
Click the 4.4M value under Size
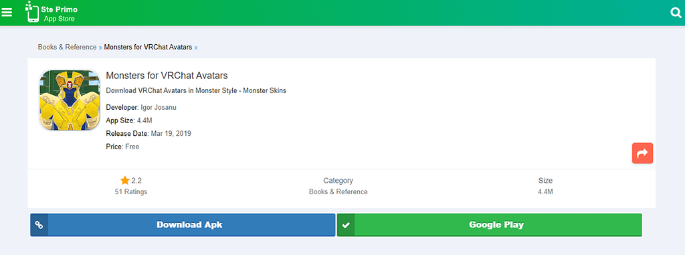point(545,191)
